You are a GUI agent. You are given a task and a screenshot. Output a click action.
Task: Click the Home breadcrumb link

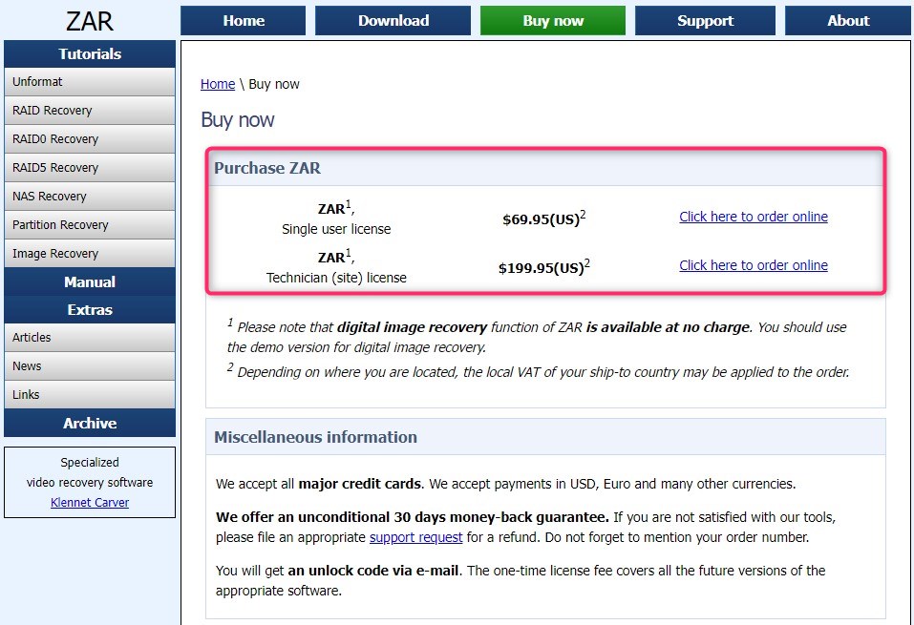[x=218, y=84]
